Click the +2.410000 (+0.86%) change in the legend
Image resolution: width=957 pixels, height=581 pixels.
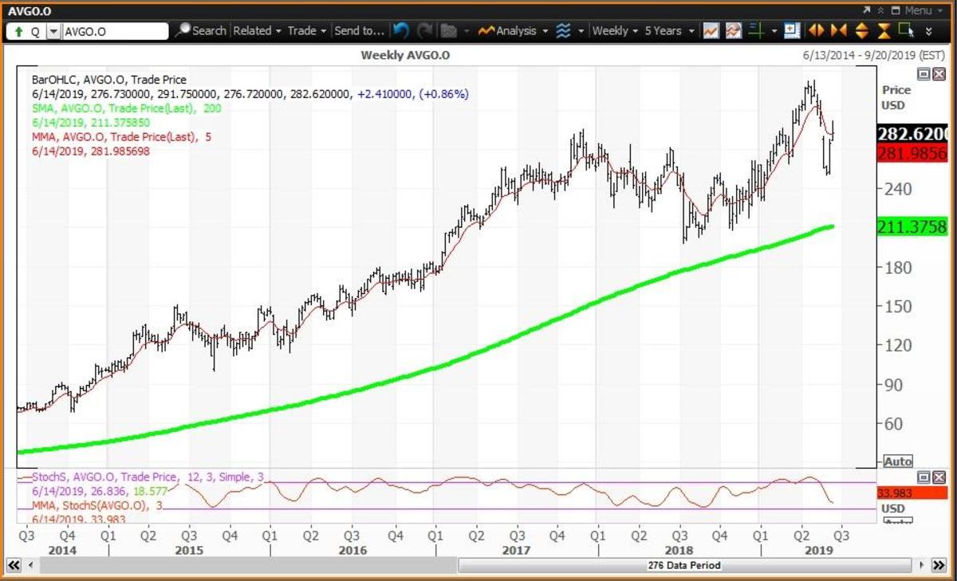tap(412, 94)
